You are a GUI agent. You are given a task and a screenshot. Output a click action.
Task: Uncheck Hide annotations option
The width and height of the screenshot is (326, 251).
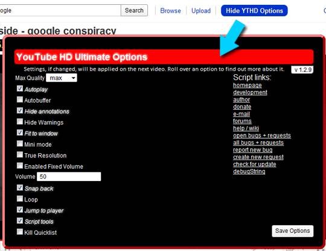pyautogui.click(x=20, y=110)
